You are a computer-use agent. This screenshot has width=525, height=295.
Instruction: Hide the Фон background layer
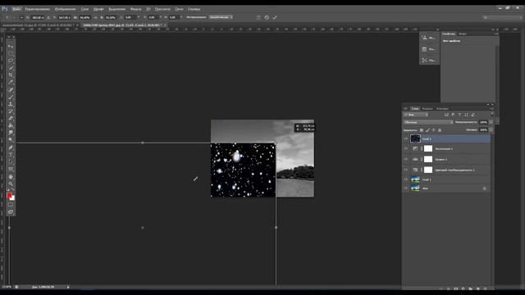(406, 188)
